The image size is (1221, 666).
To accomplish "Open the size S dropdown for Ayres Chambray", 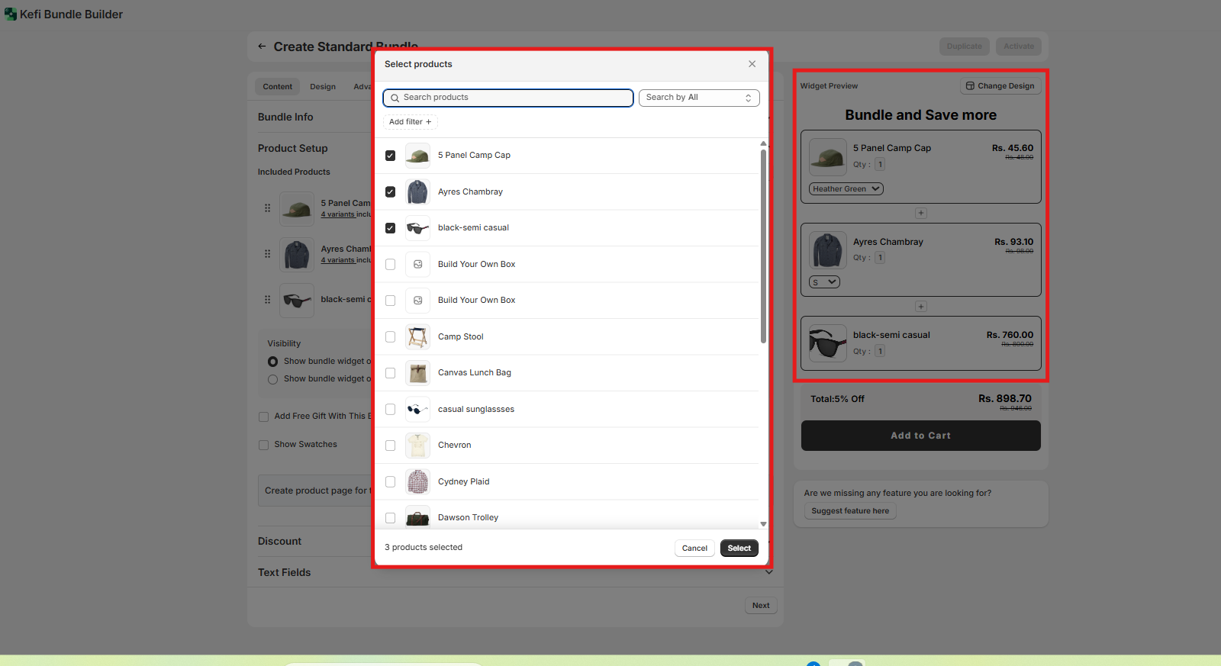I will 824,282.
